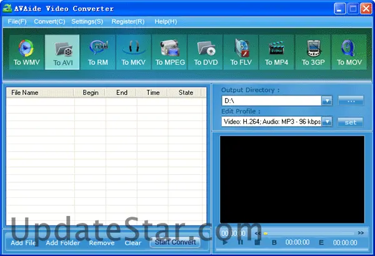
Task: Select the To WMV conversion format
Action: pyautogui.click(x=26, y=52)
